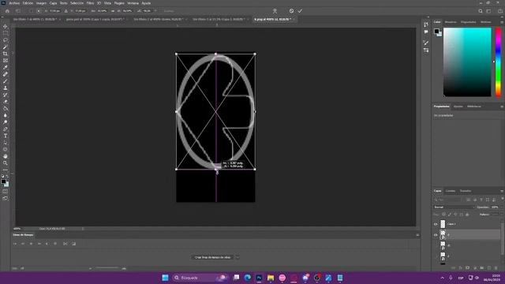Viewport: 505px width, 284px height.
Task: Lock image pixels in Capas panel
Action: pos(450,215)
